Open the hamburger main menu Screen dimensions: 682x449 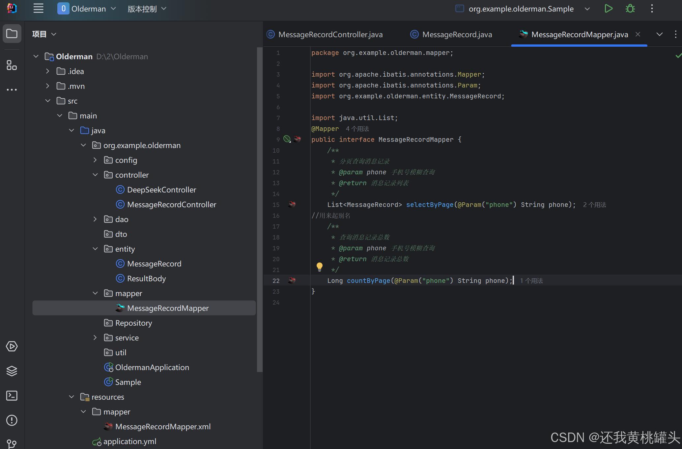39,9
